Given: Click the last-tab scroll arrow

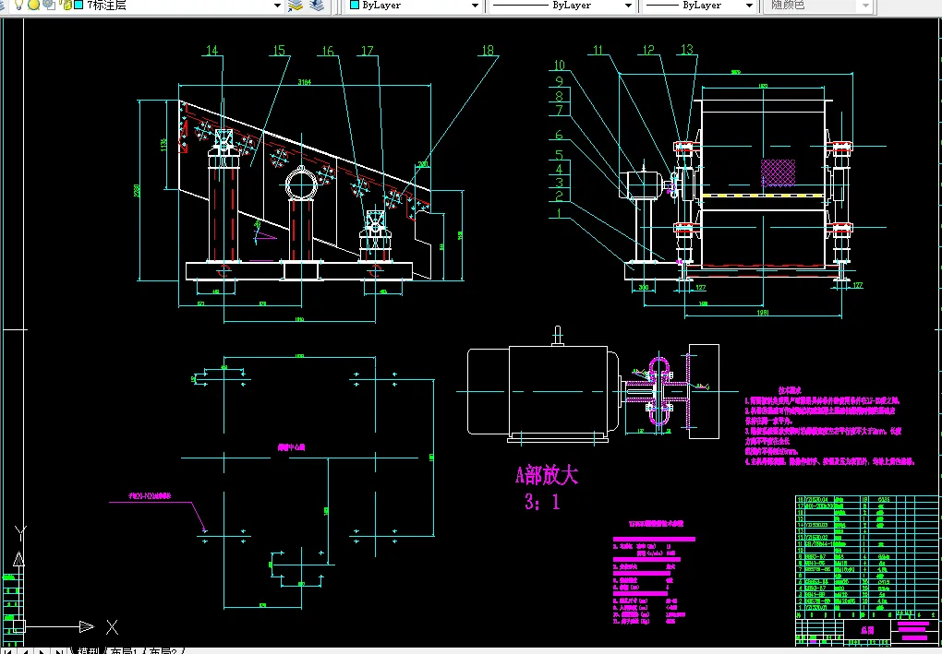Looking at the screenshot, I should tap(58, 651).
